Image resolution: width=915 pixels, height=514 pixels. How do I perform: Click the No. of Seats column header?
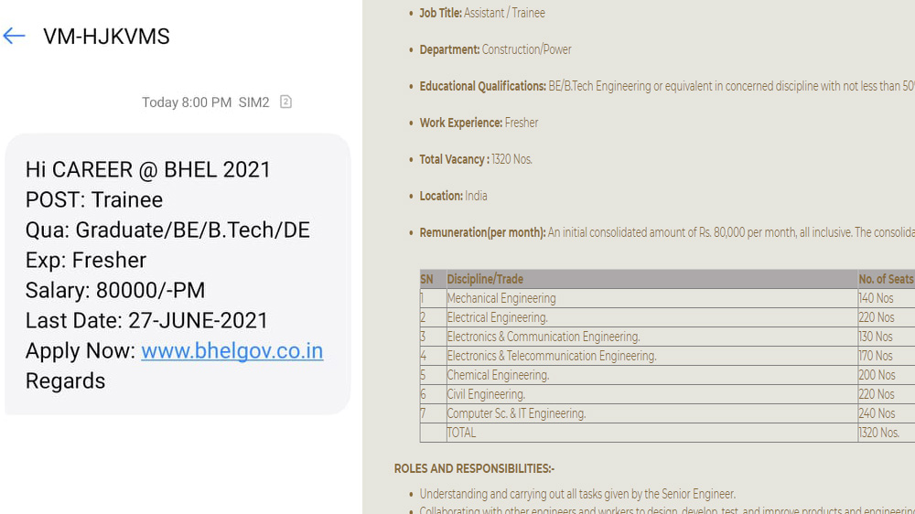coord(885,279)
